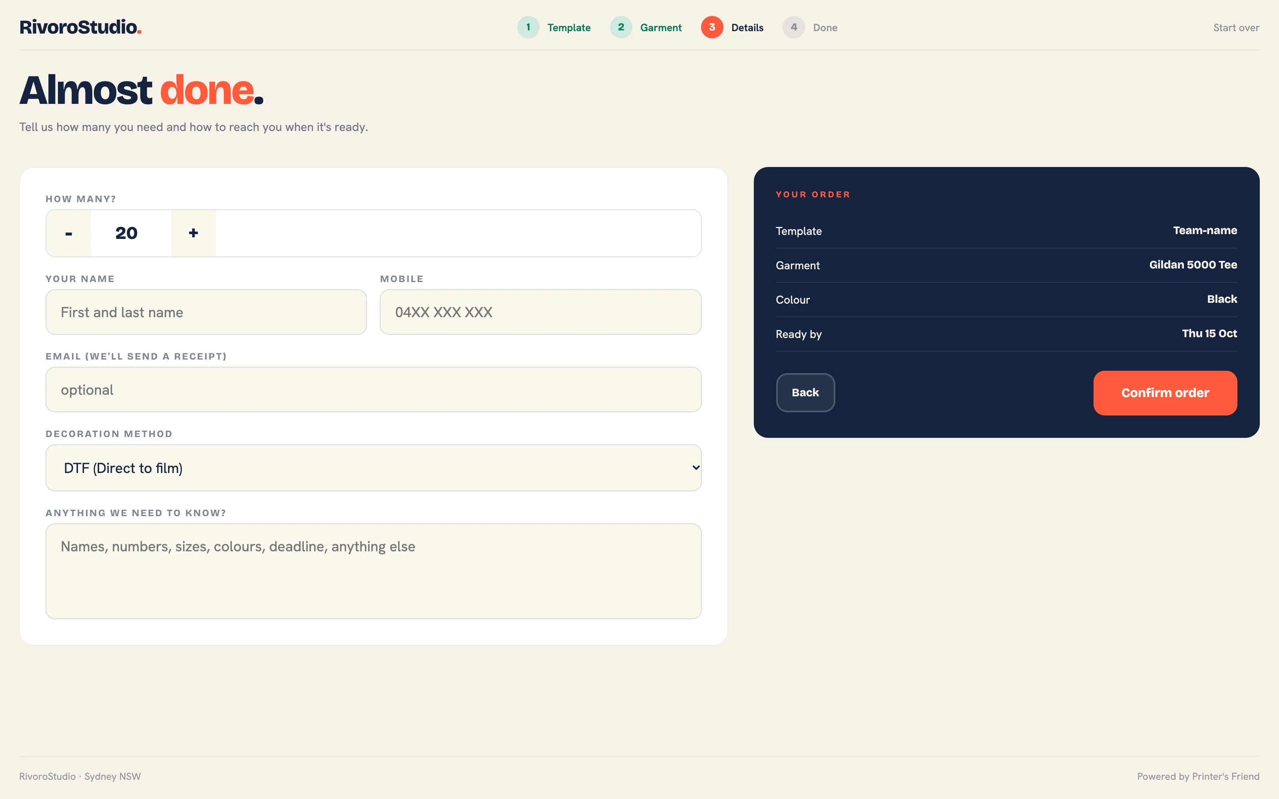The height and width of the screenshot is (799, 1279).
Task: Click the RivoroStudio · Sydney NSW footer text
Action: (x=80, y=776)
